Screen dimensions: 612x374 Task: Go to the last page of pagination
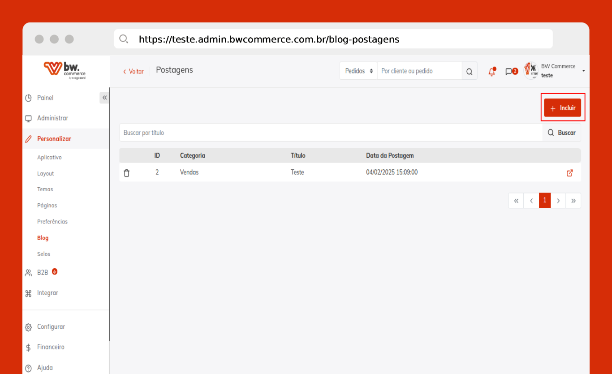point(573,201)
